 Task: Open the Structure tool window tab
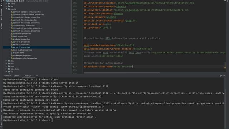click(1, 14)
